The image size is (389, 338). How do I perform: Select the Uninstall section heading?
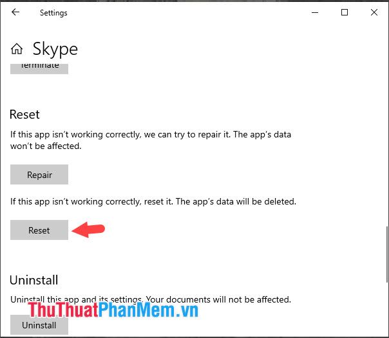[x=34, y=281]
